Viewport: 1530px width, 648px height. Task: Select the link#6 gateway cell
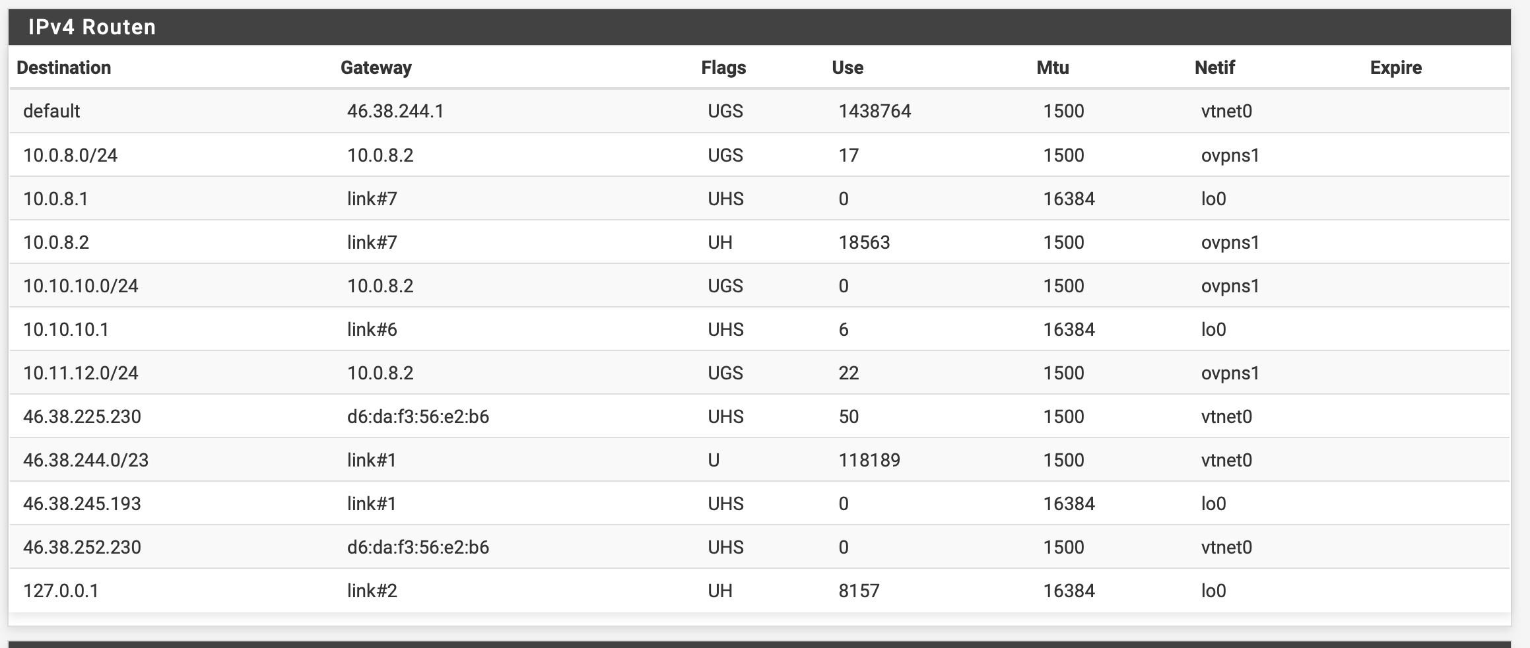[x=372, y=329]
